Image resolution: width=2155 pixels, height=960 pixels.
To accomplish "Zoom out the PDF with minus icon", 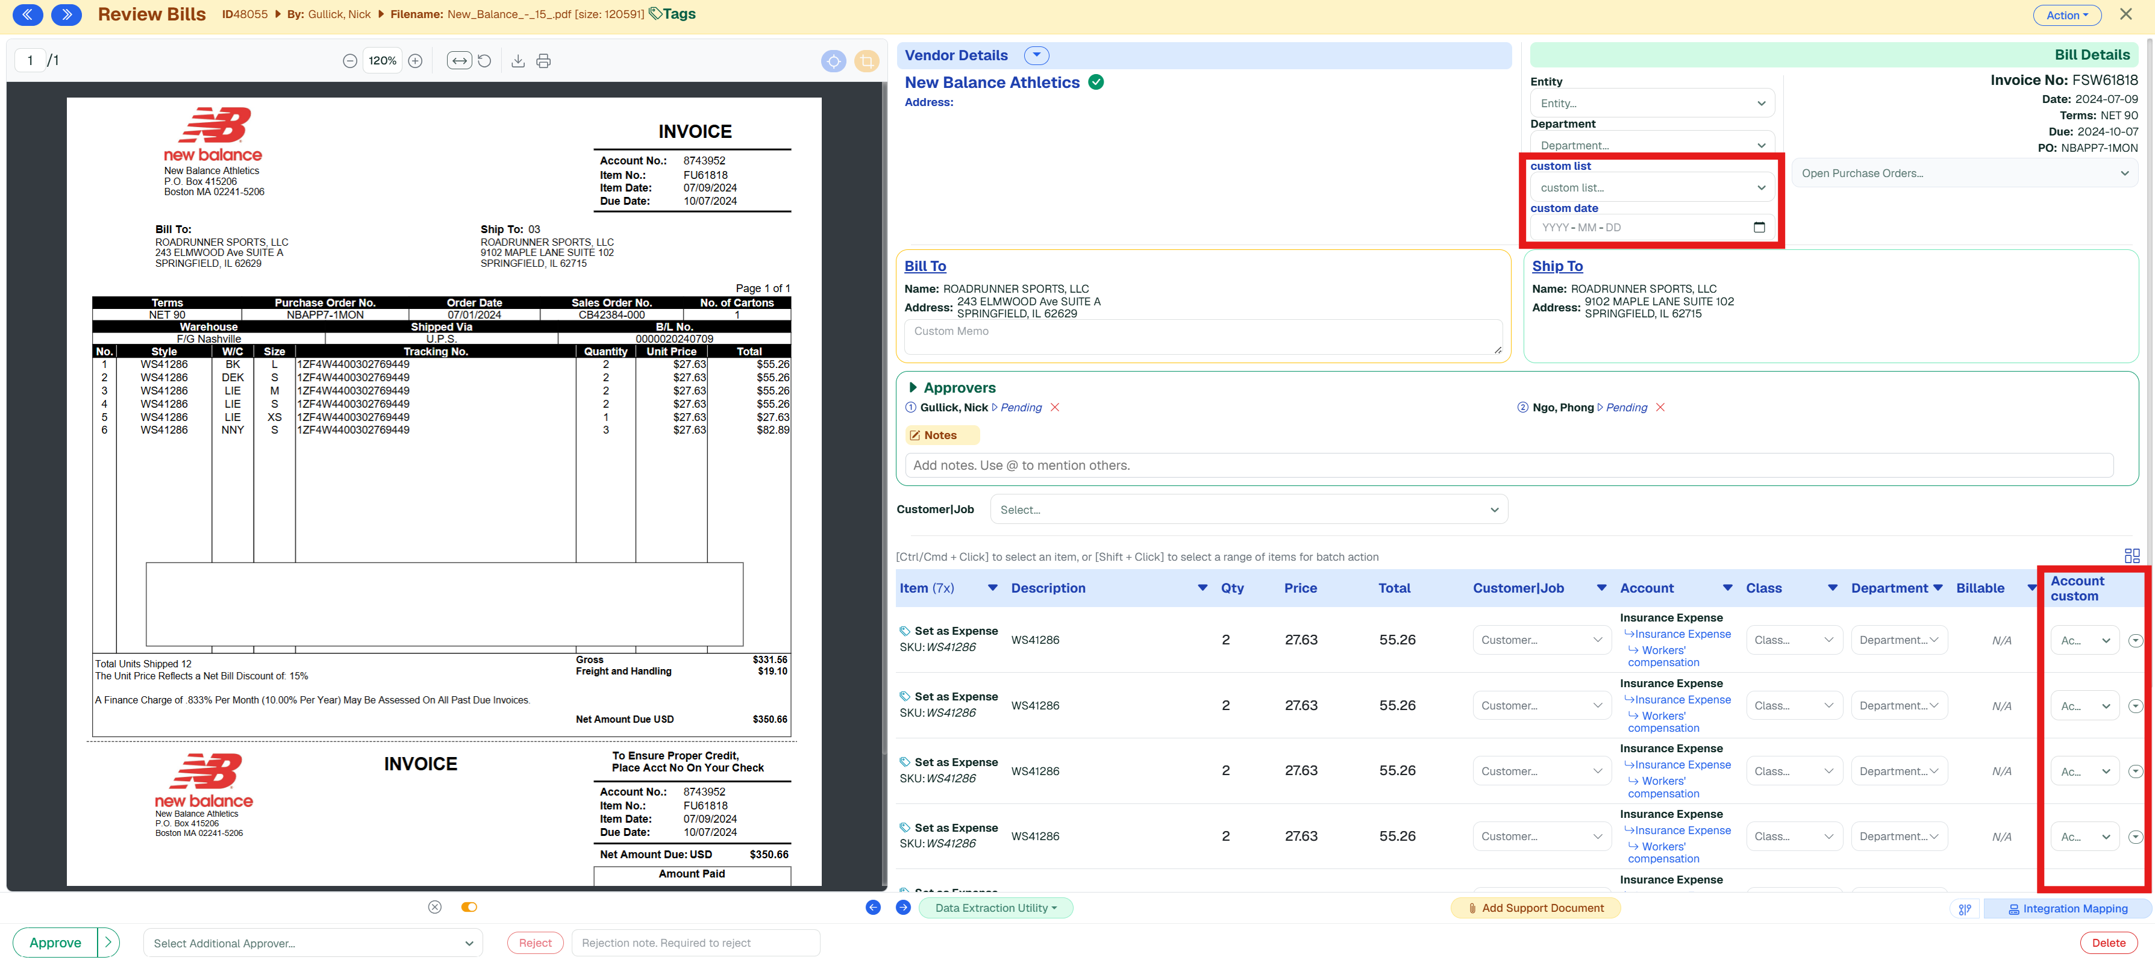I will click(x=349, y=61).
